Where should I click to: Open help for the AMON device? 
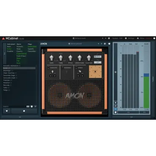tap(109, 44)
